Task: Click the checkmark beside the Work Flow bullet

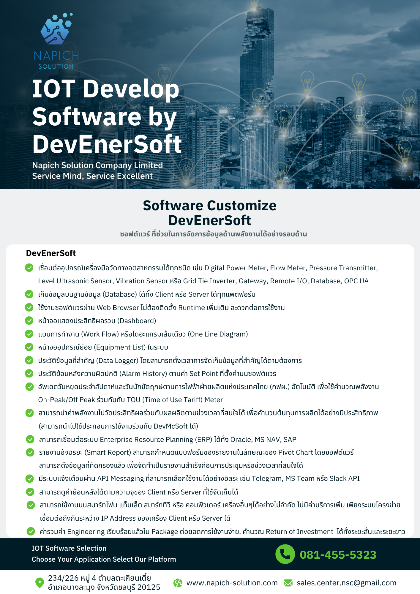Action: 29,334
